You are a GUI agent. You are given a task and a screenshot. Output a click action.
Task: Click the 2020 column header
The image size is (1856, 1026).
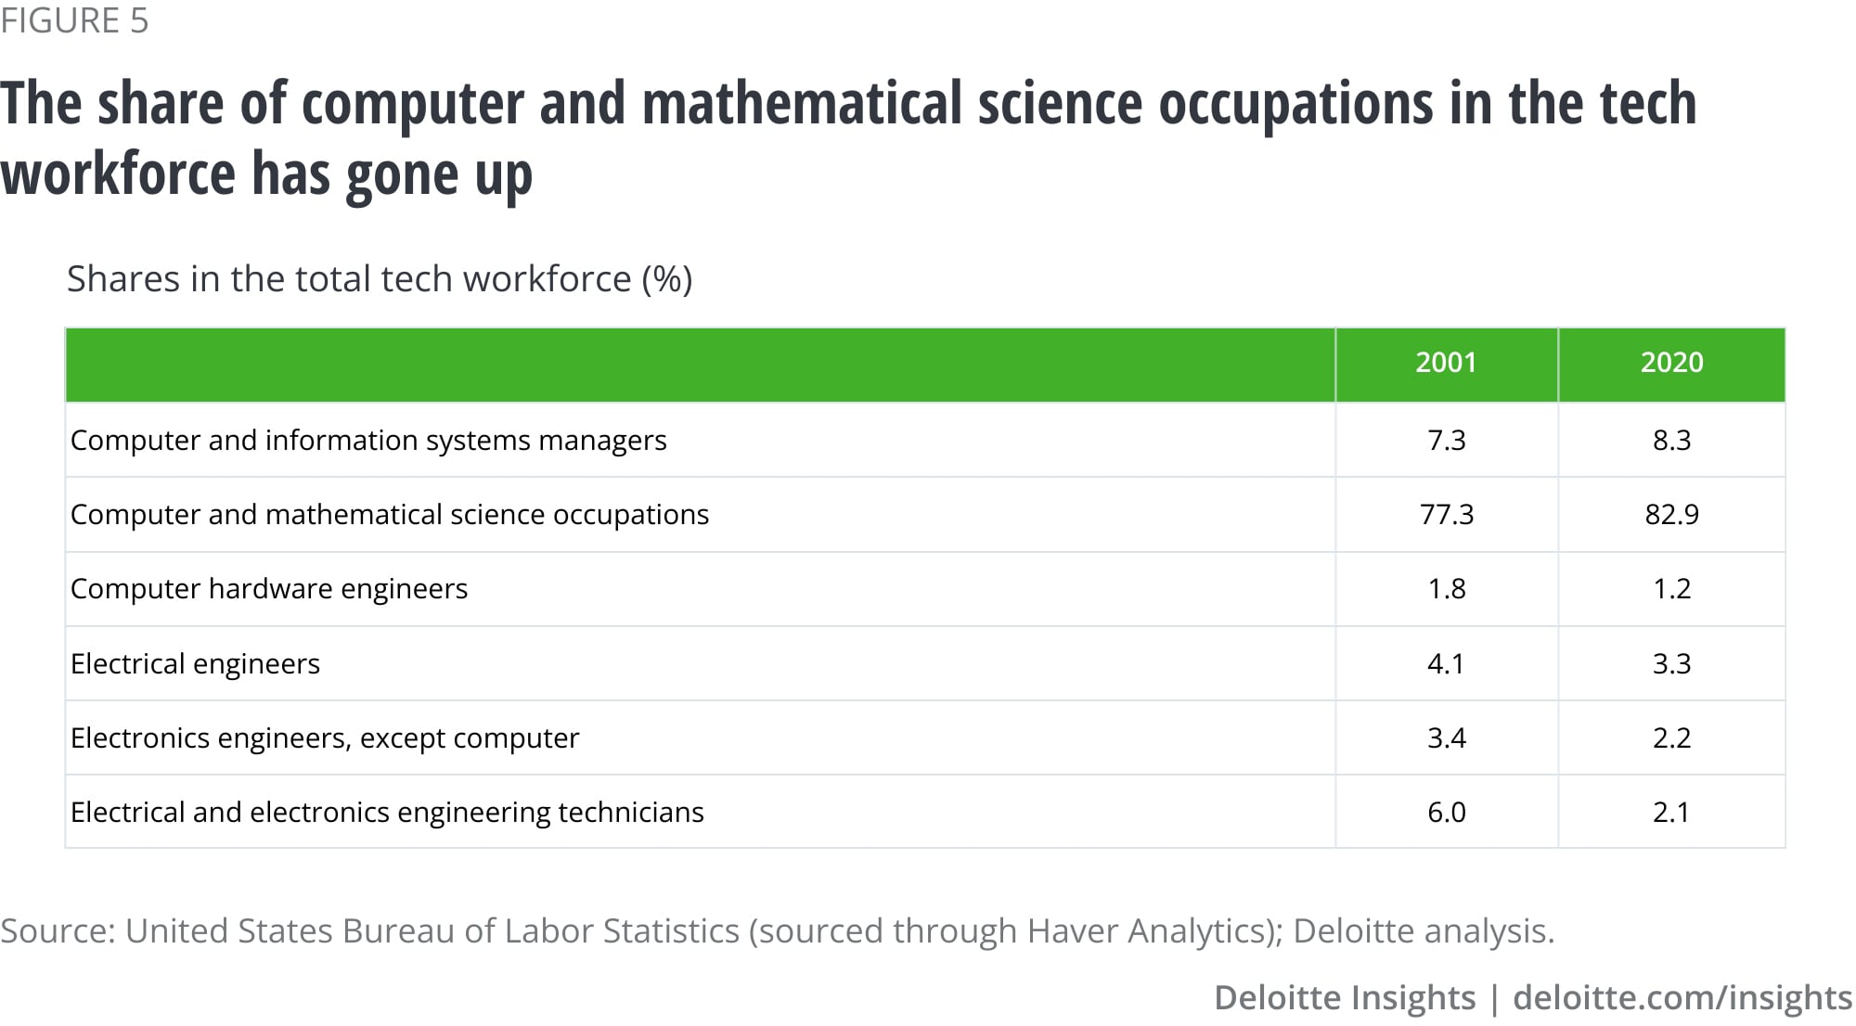point(1671,362)
